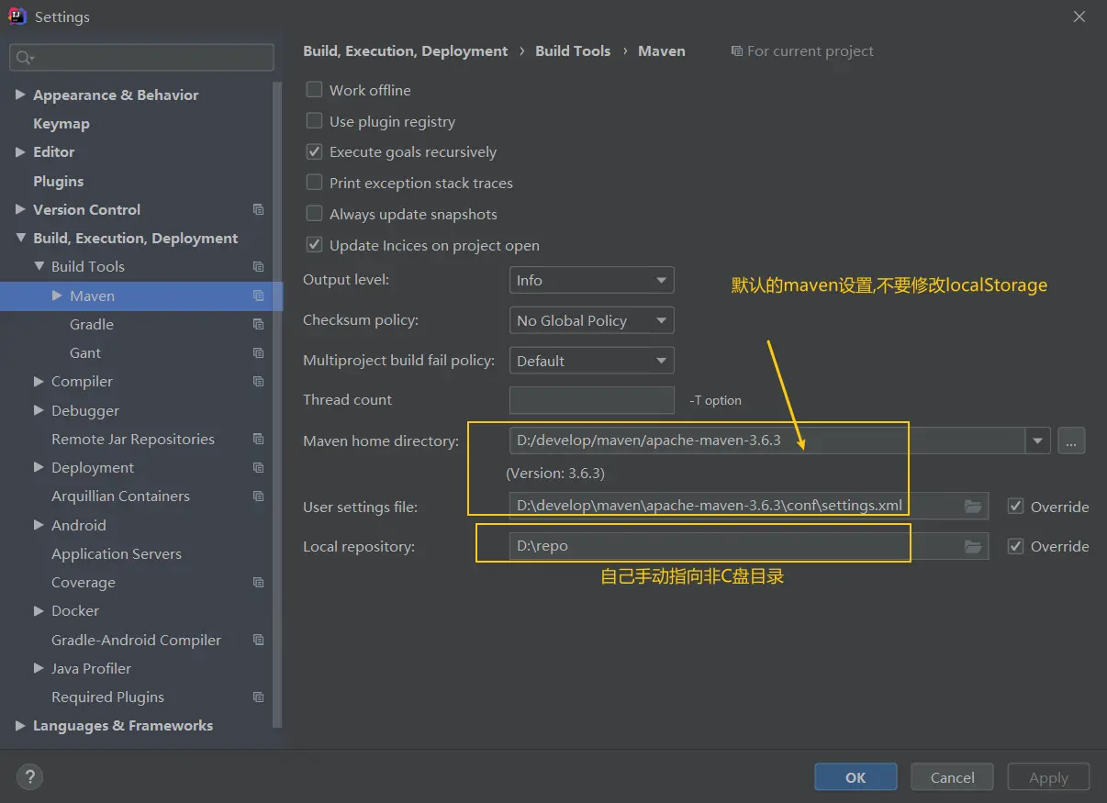The image size is (1107, 803).
Task: Browse folder for User settings file
Action: [973, 506]
